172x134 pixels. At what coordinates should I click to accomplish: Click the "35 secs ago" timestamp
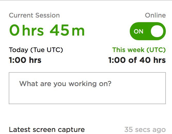coord(145,129)
